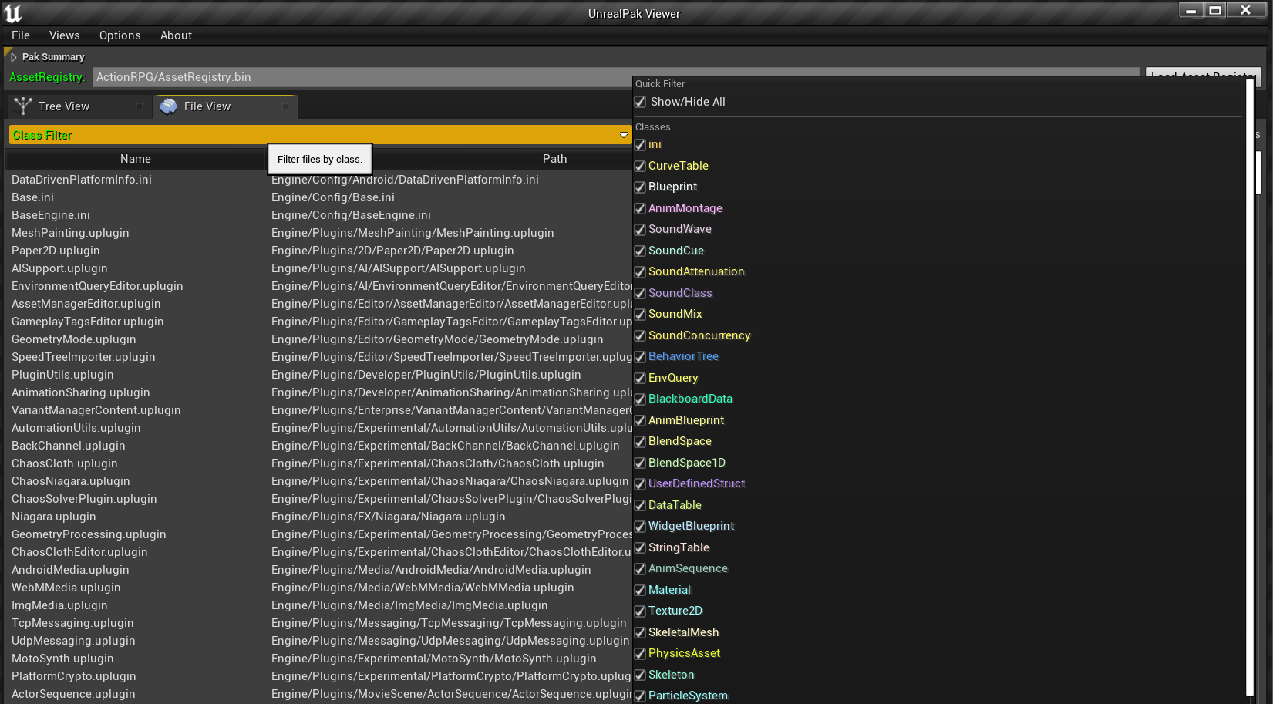The height and width of the screenshot is (704, 1273).
Task: Switch to the Tree View tab
Action: 79,106
